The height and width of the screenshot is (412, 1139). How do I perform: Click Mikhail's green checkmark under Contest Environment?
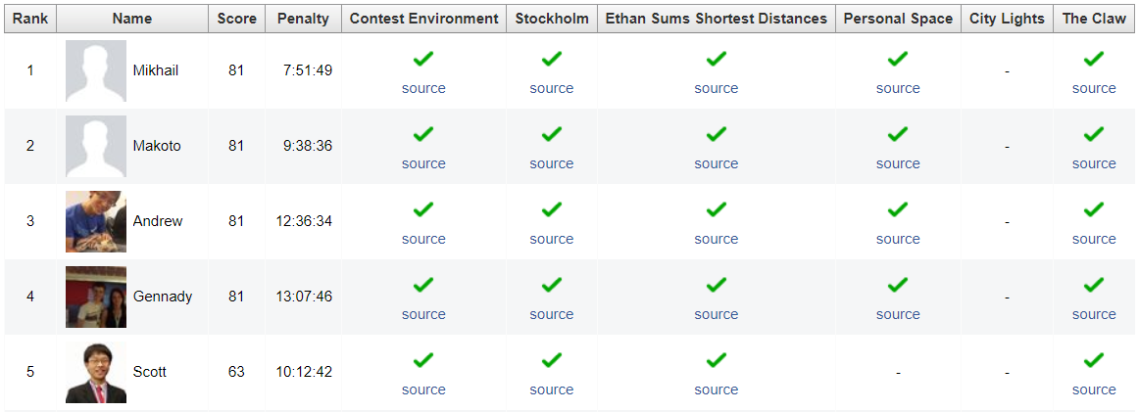pyautogui.click(x=423, y=59)
